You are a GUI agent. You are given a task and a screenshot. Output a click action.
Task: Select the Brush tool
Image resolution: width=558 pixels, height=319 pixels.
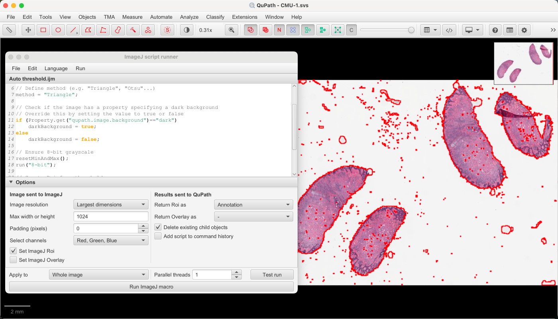pyautogui.click(x=118, y=30)
